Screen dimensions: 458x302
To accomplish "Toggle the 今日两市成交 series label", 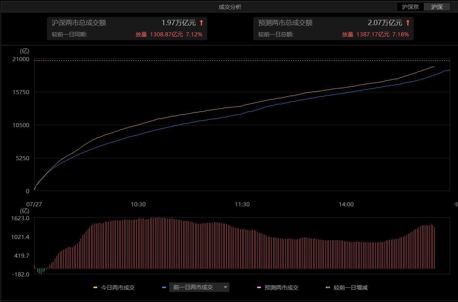I will point(118,288).
